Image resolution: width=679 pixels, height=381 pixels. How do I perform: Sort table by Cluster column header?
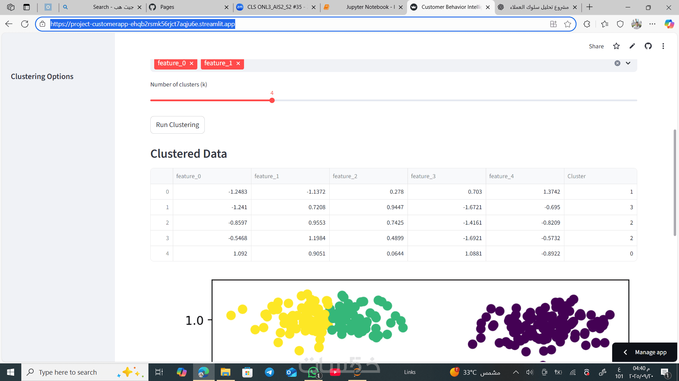(x=576, y=176)
